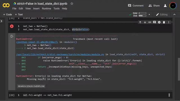This screenshot has height=101, width=180.
Task: Open the ipython-input-35 traceback link
Action: point(37,42)
